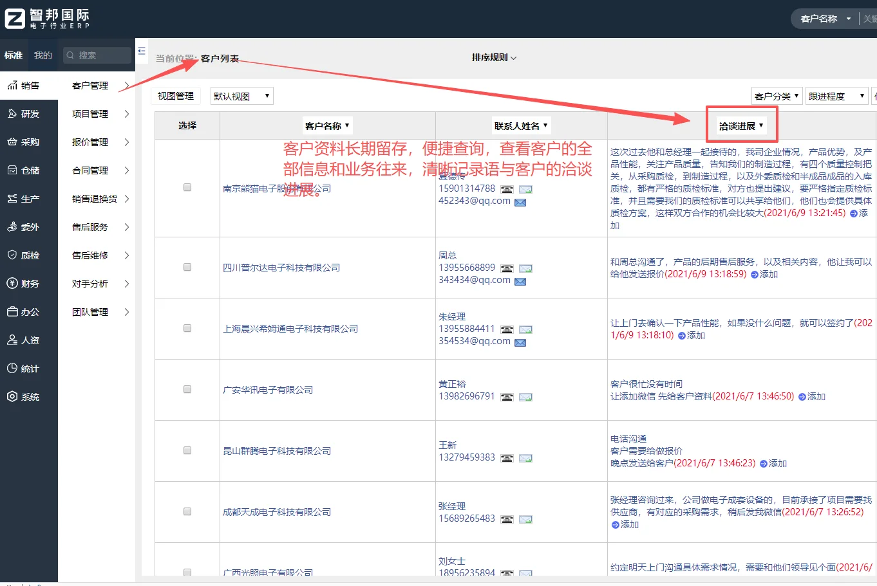Click the phone icon beside 15901314788
Screen dimensions: 877x586
[507, 189]
